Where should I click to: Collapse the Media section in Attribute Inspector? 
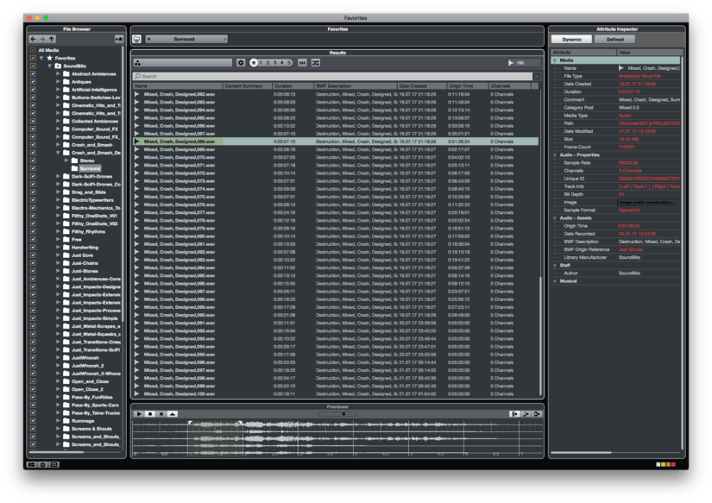[556, 59]
